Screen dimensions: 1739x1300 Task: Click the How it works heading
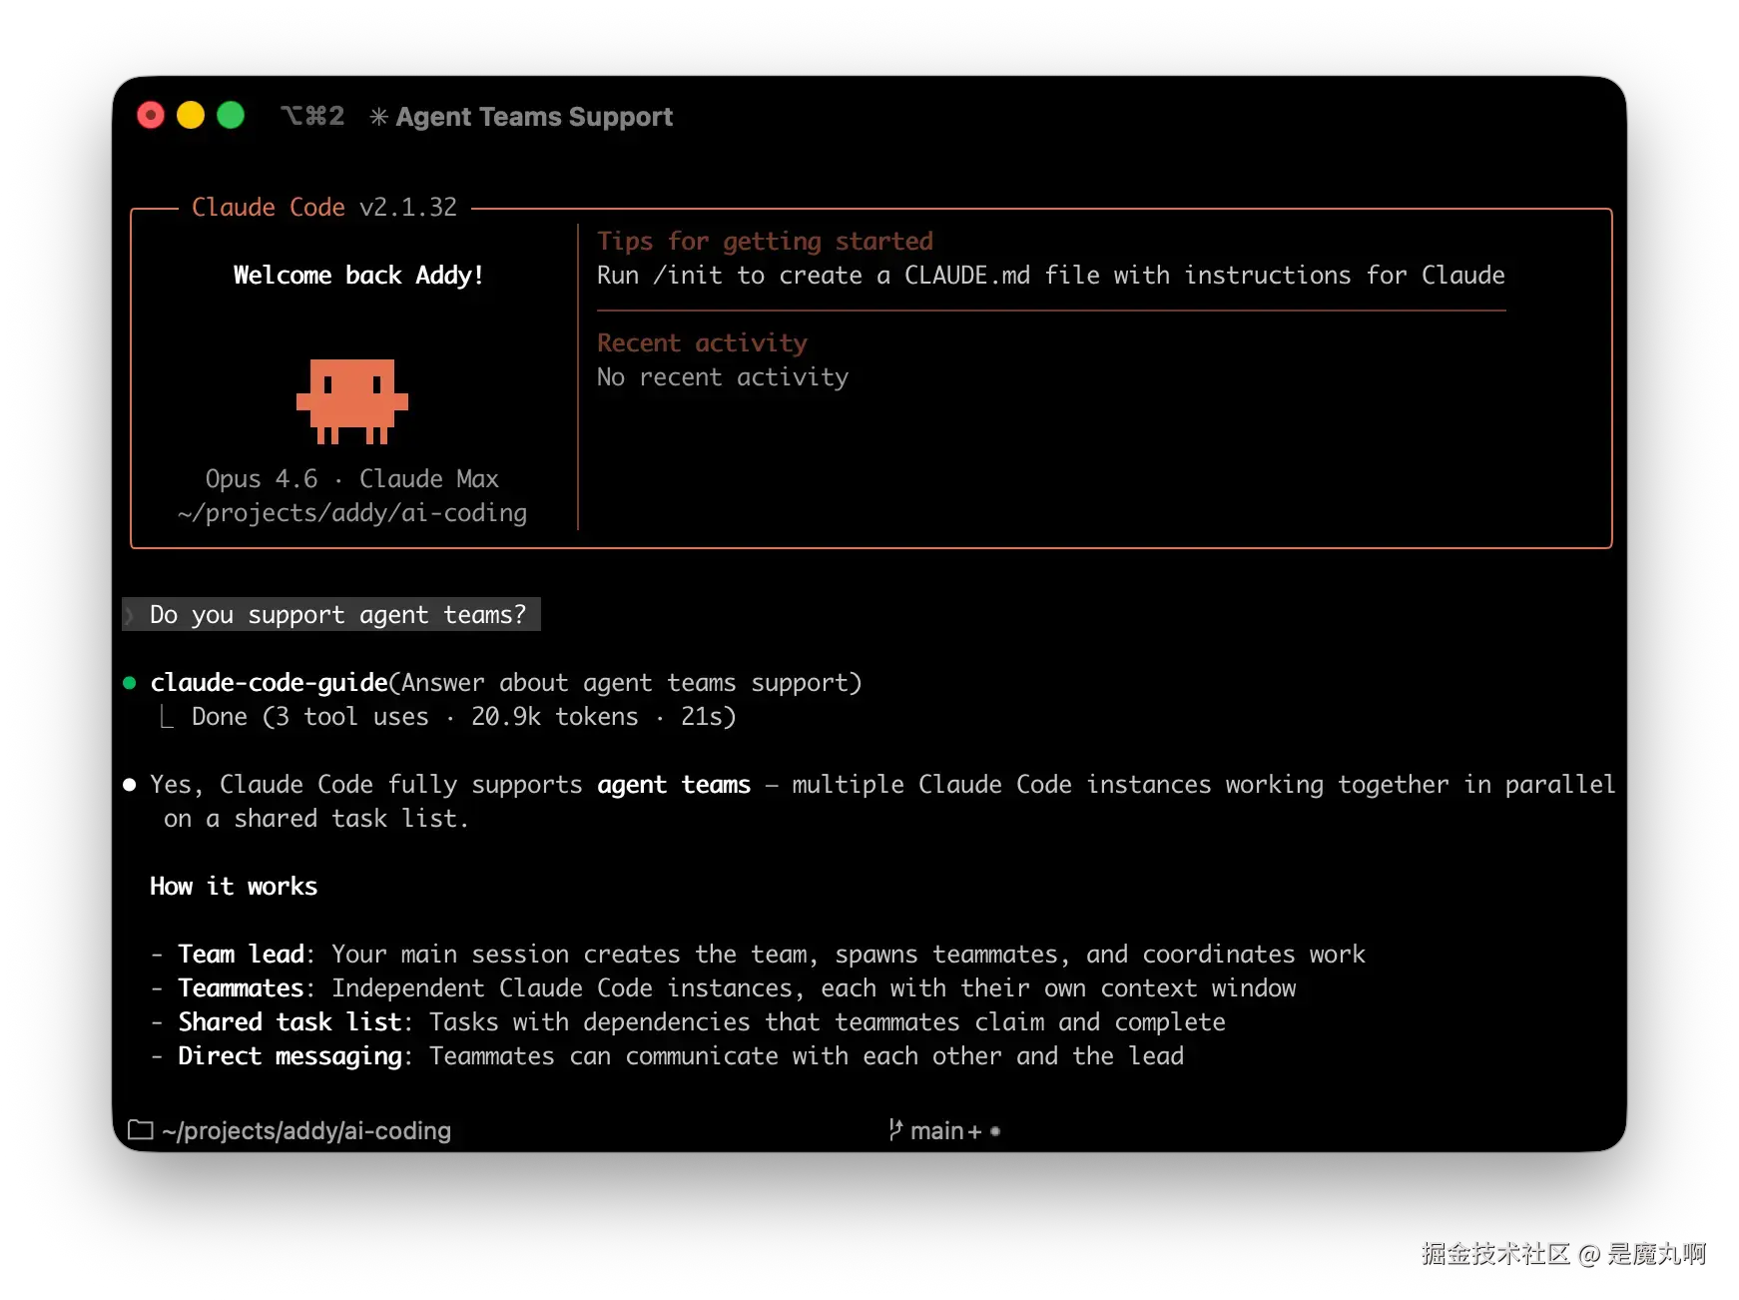click(x=234, y=887)
